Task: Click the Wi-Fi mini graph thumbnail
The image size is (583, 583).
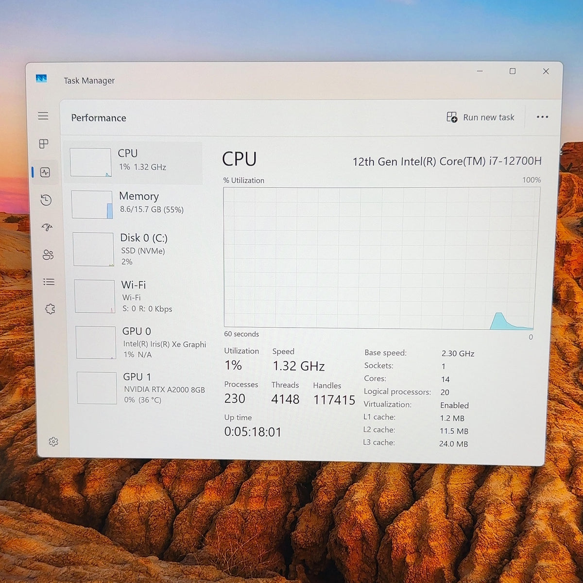Action: (95, 296)
